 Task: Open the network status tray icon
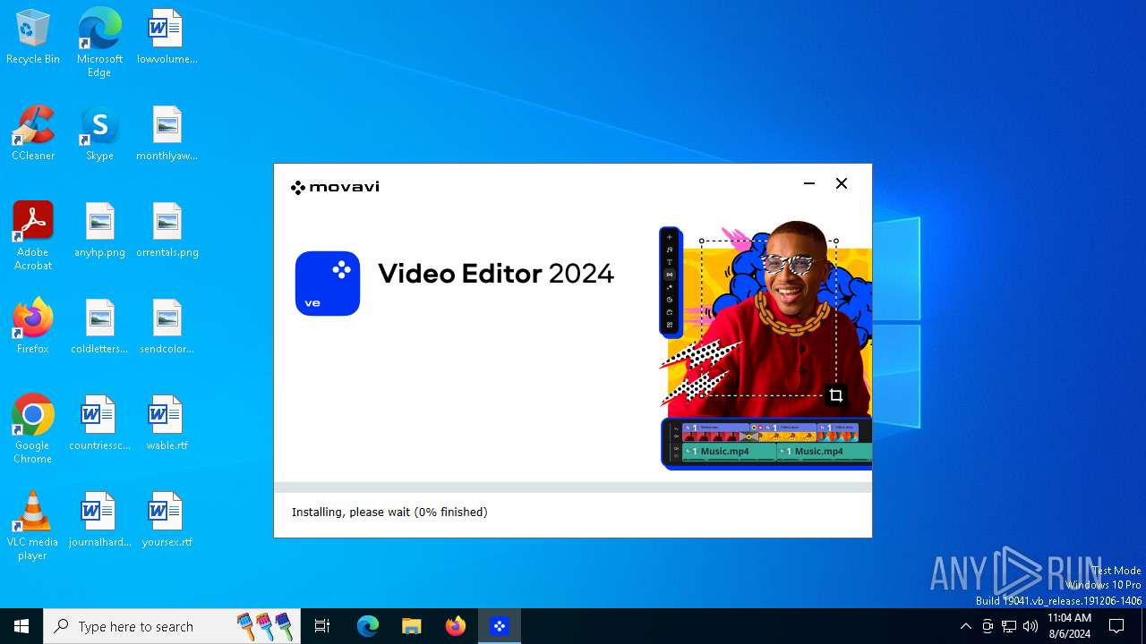[x=1009, y=626]
